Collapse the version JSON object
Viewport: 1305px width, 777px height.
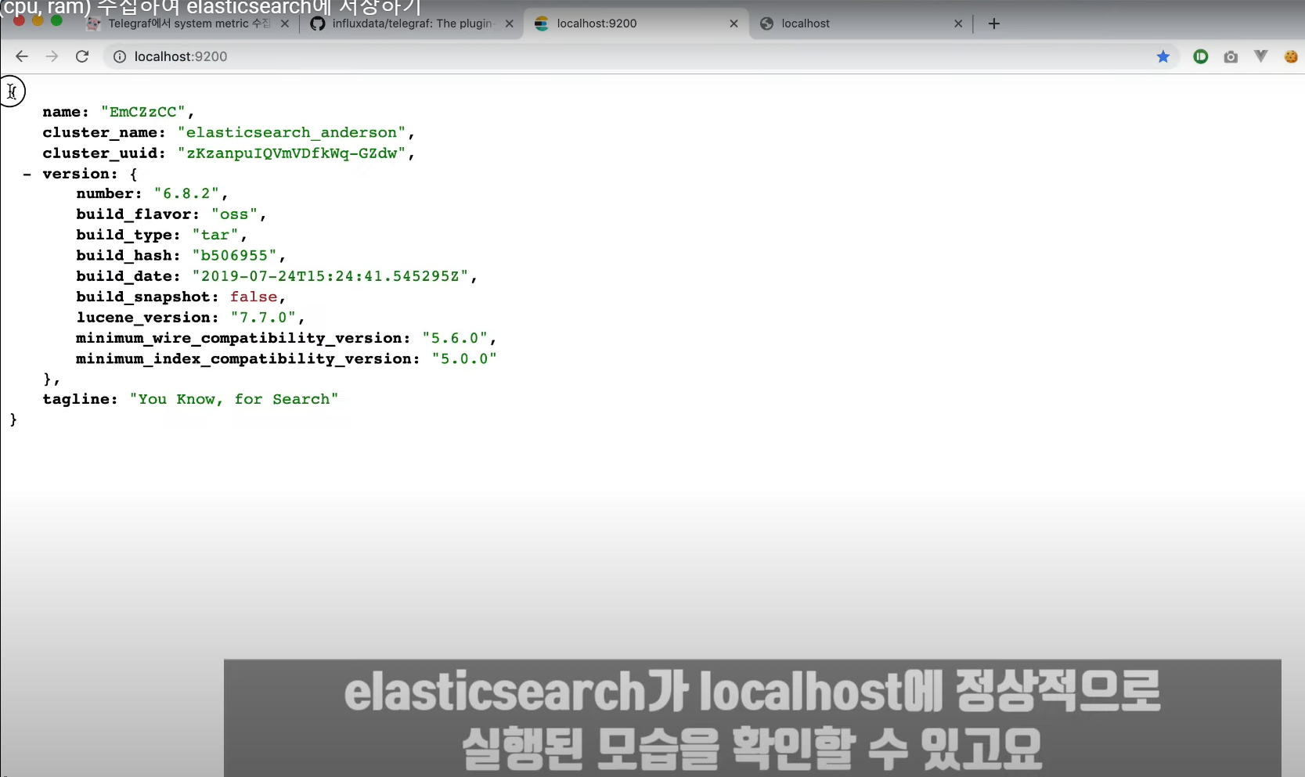(x=27, y=174)
